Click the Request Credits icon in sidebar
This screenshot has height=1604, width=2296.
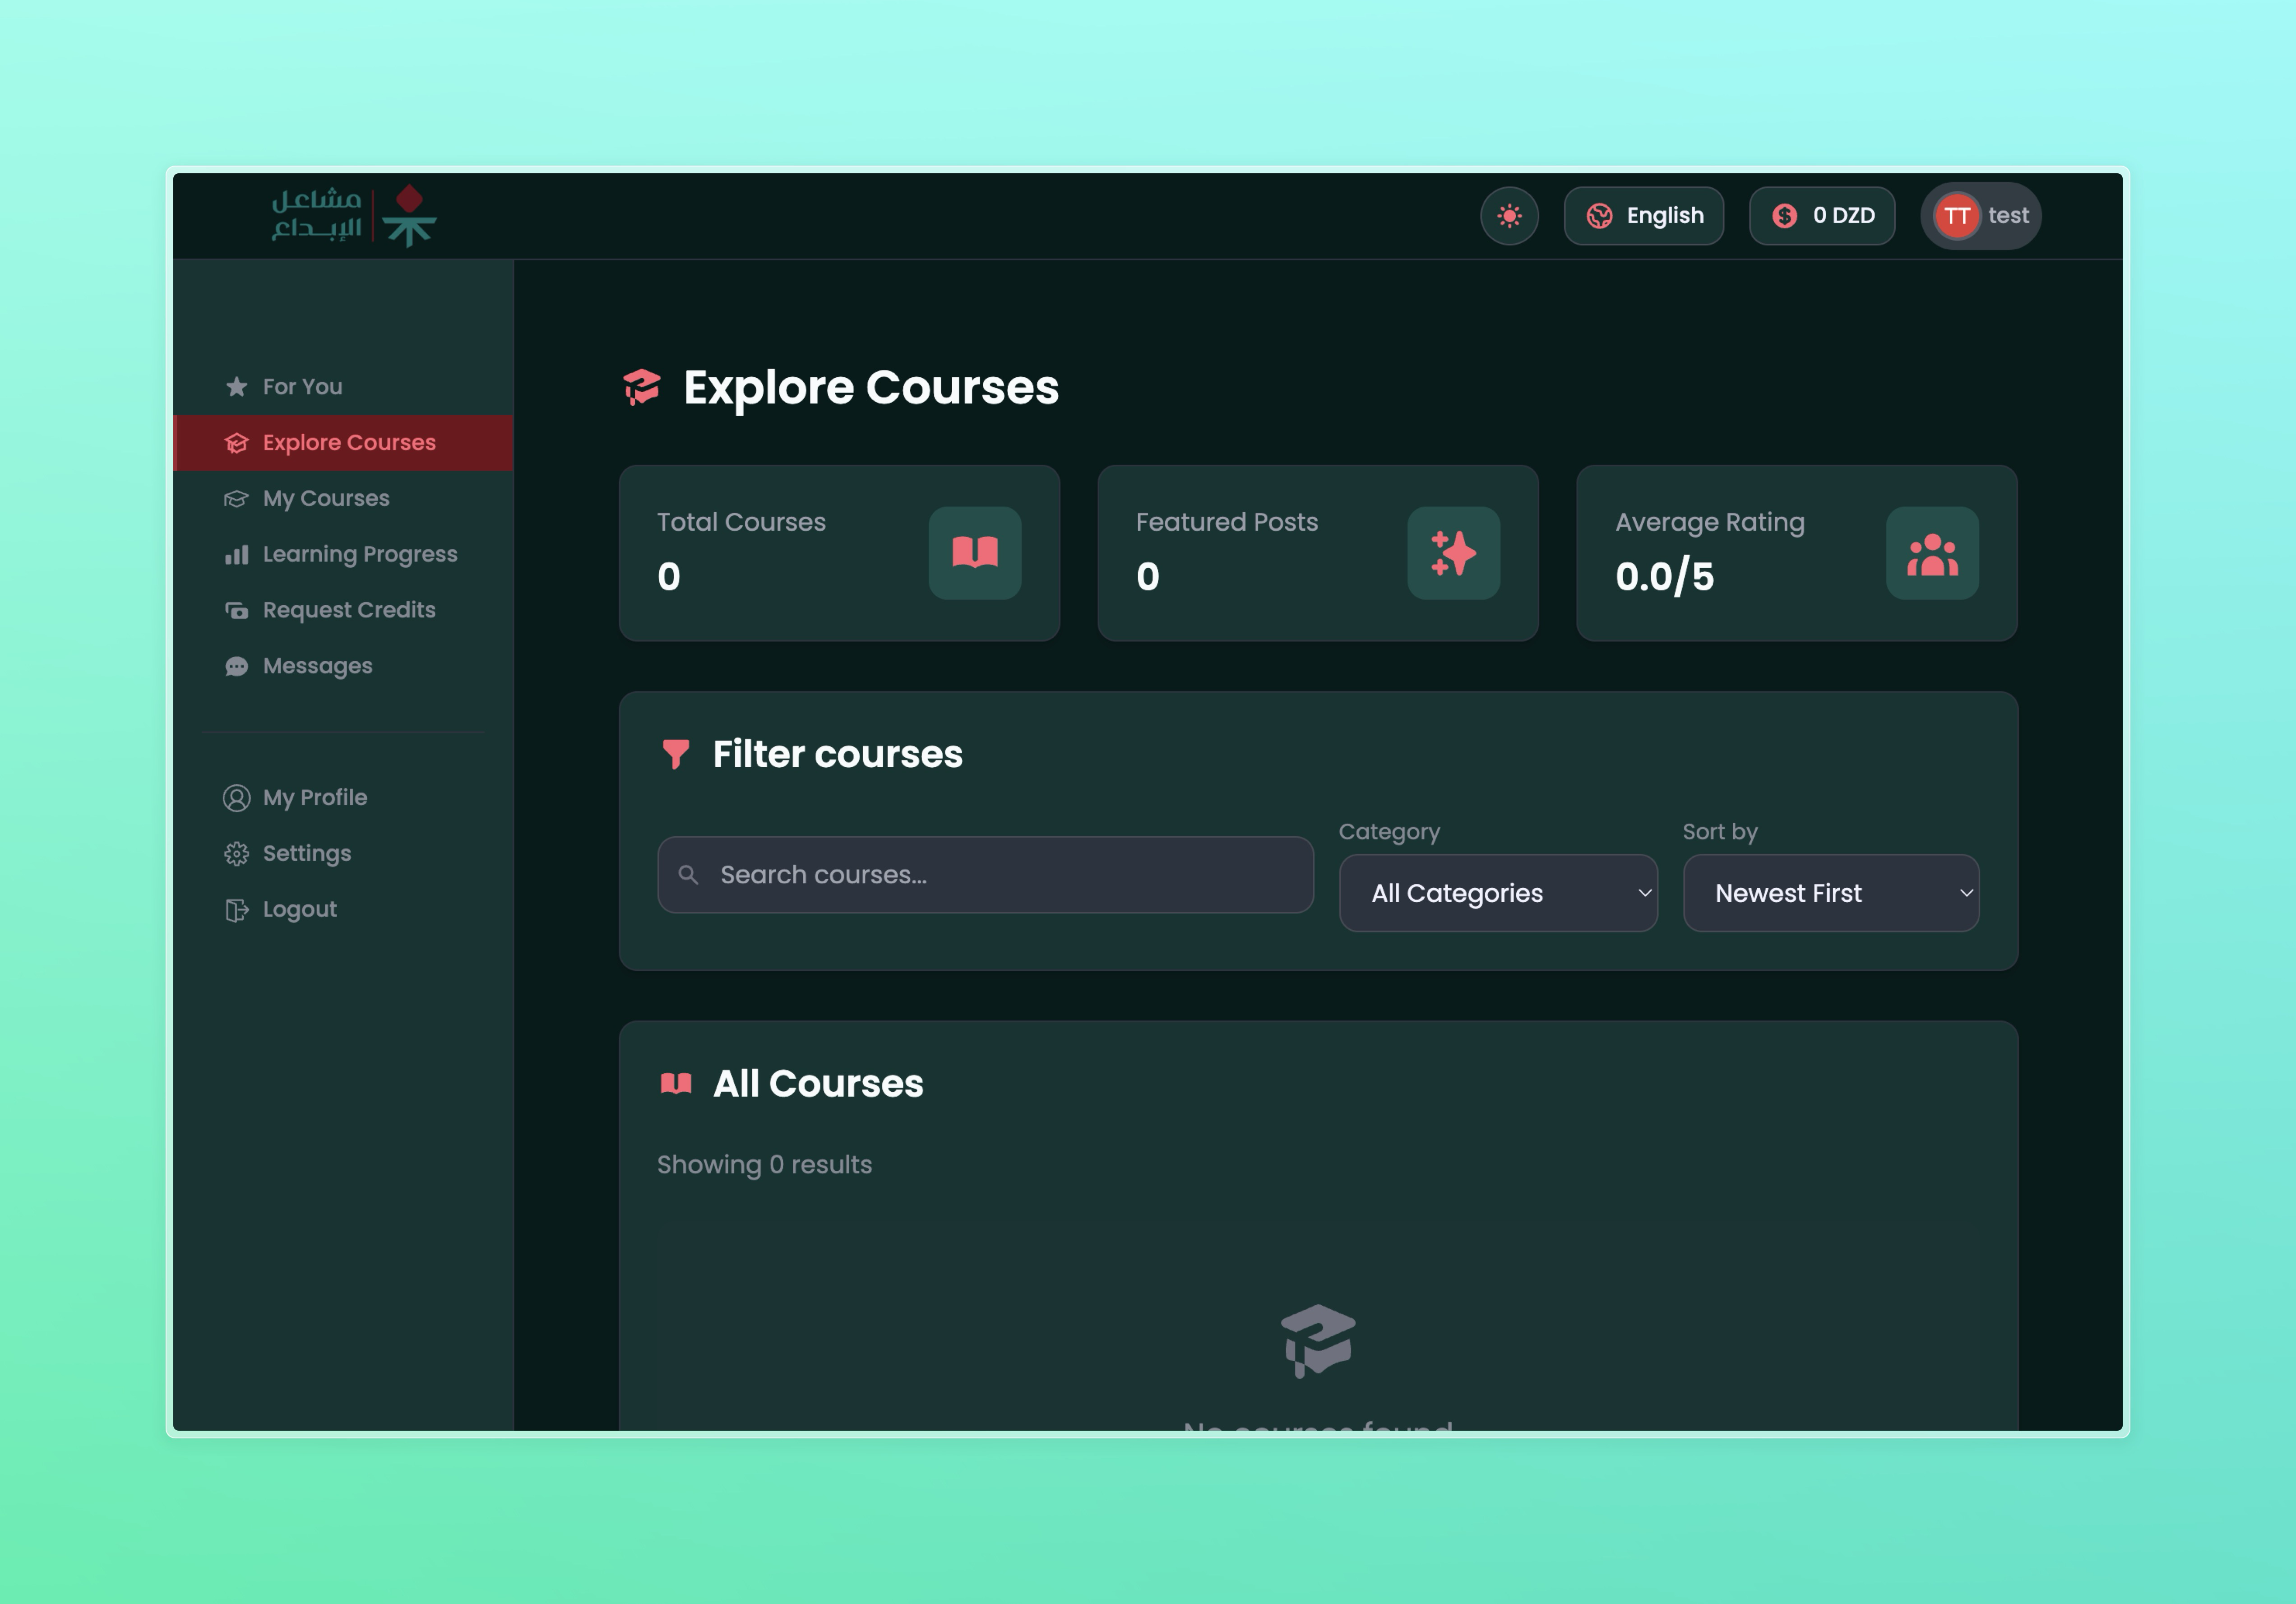pos(236,610)
